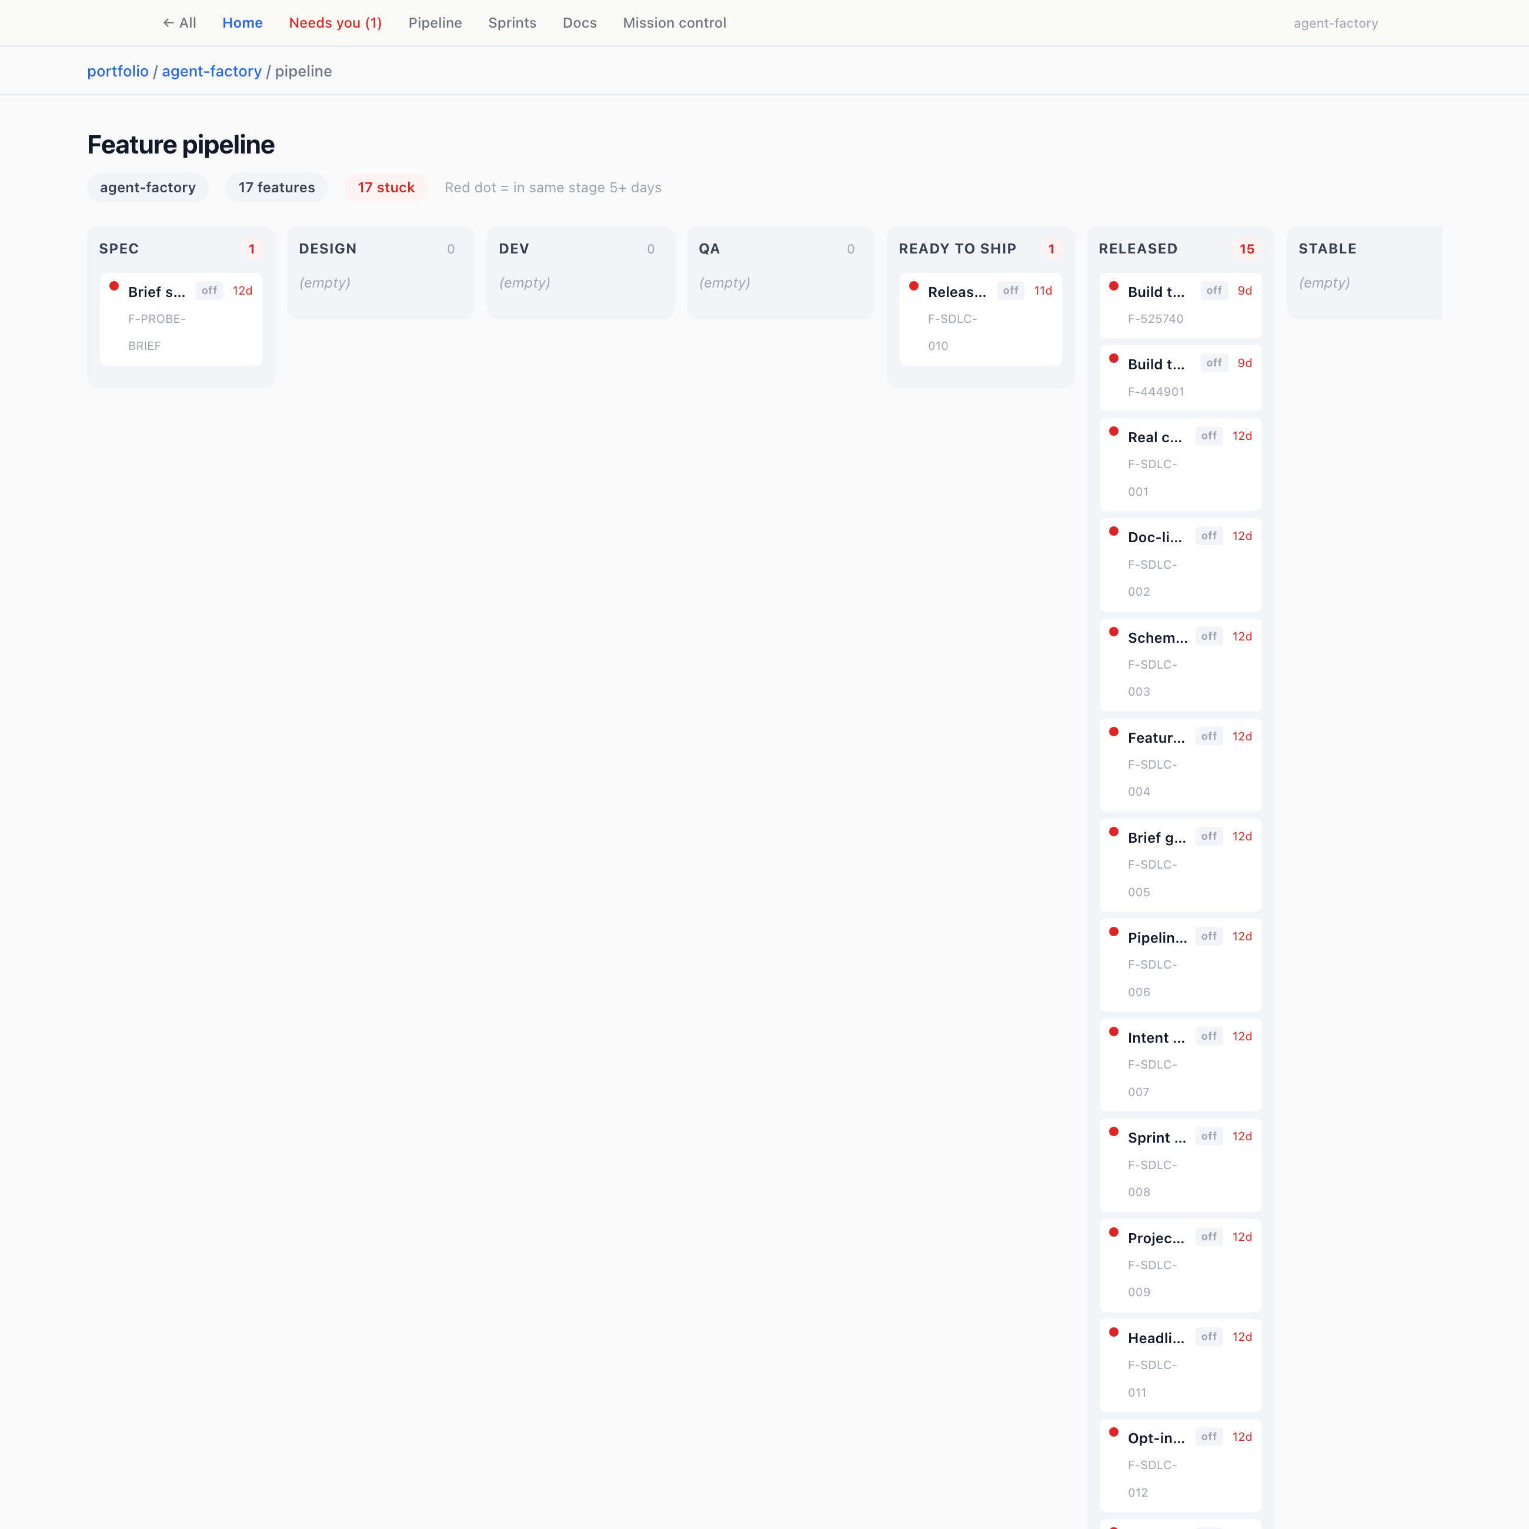The height and width of the screenshot is (1529, 1529).
Task: Click red dot on Schem... card
Action: pyautogui.click(x=1113, y=632)
